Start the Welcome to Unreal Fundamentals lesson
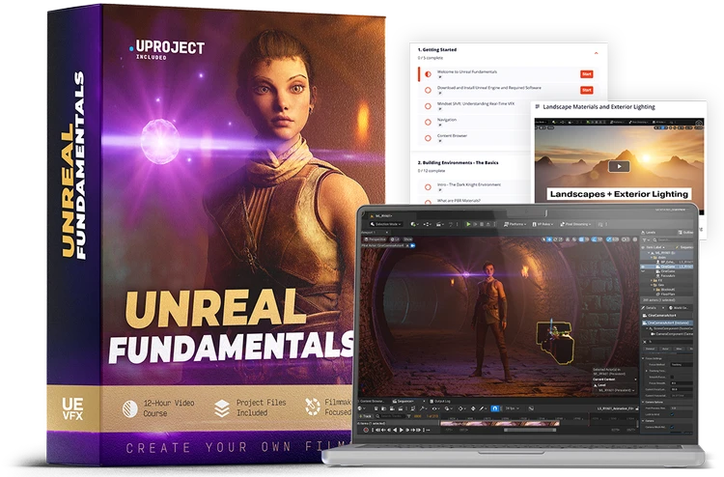Image resolution: width=724 pixels, height=477 pixels. coord(586,74)
